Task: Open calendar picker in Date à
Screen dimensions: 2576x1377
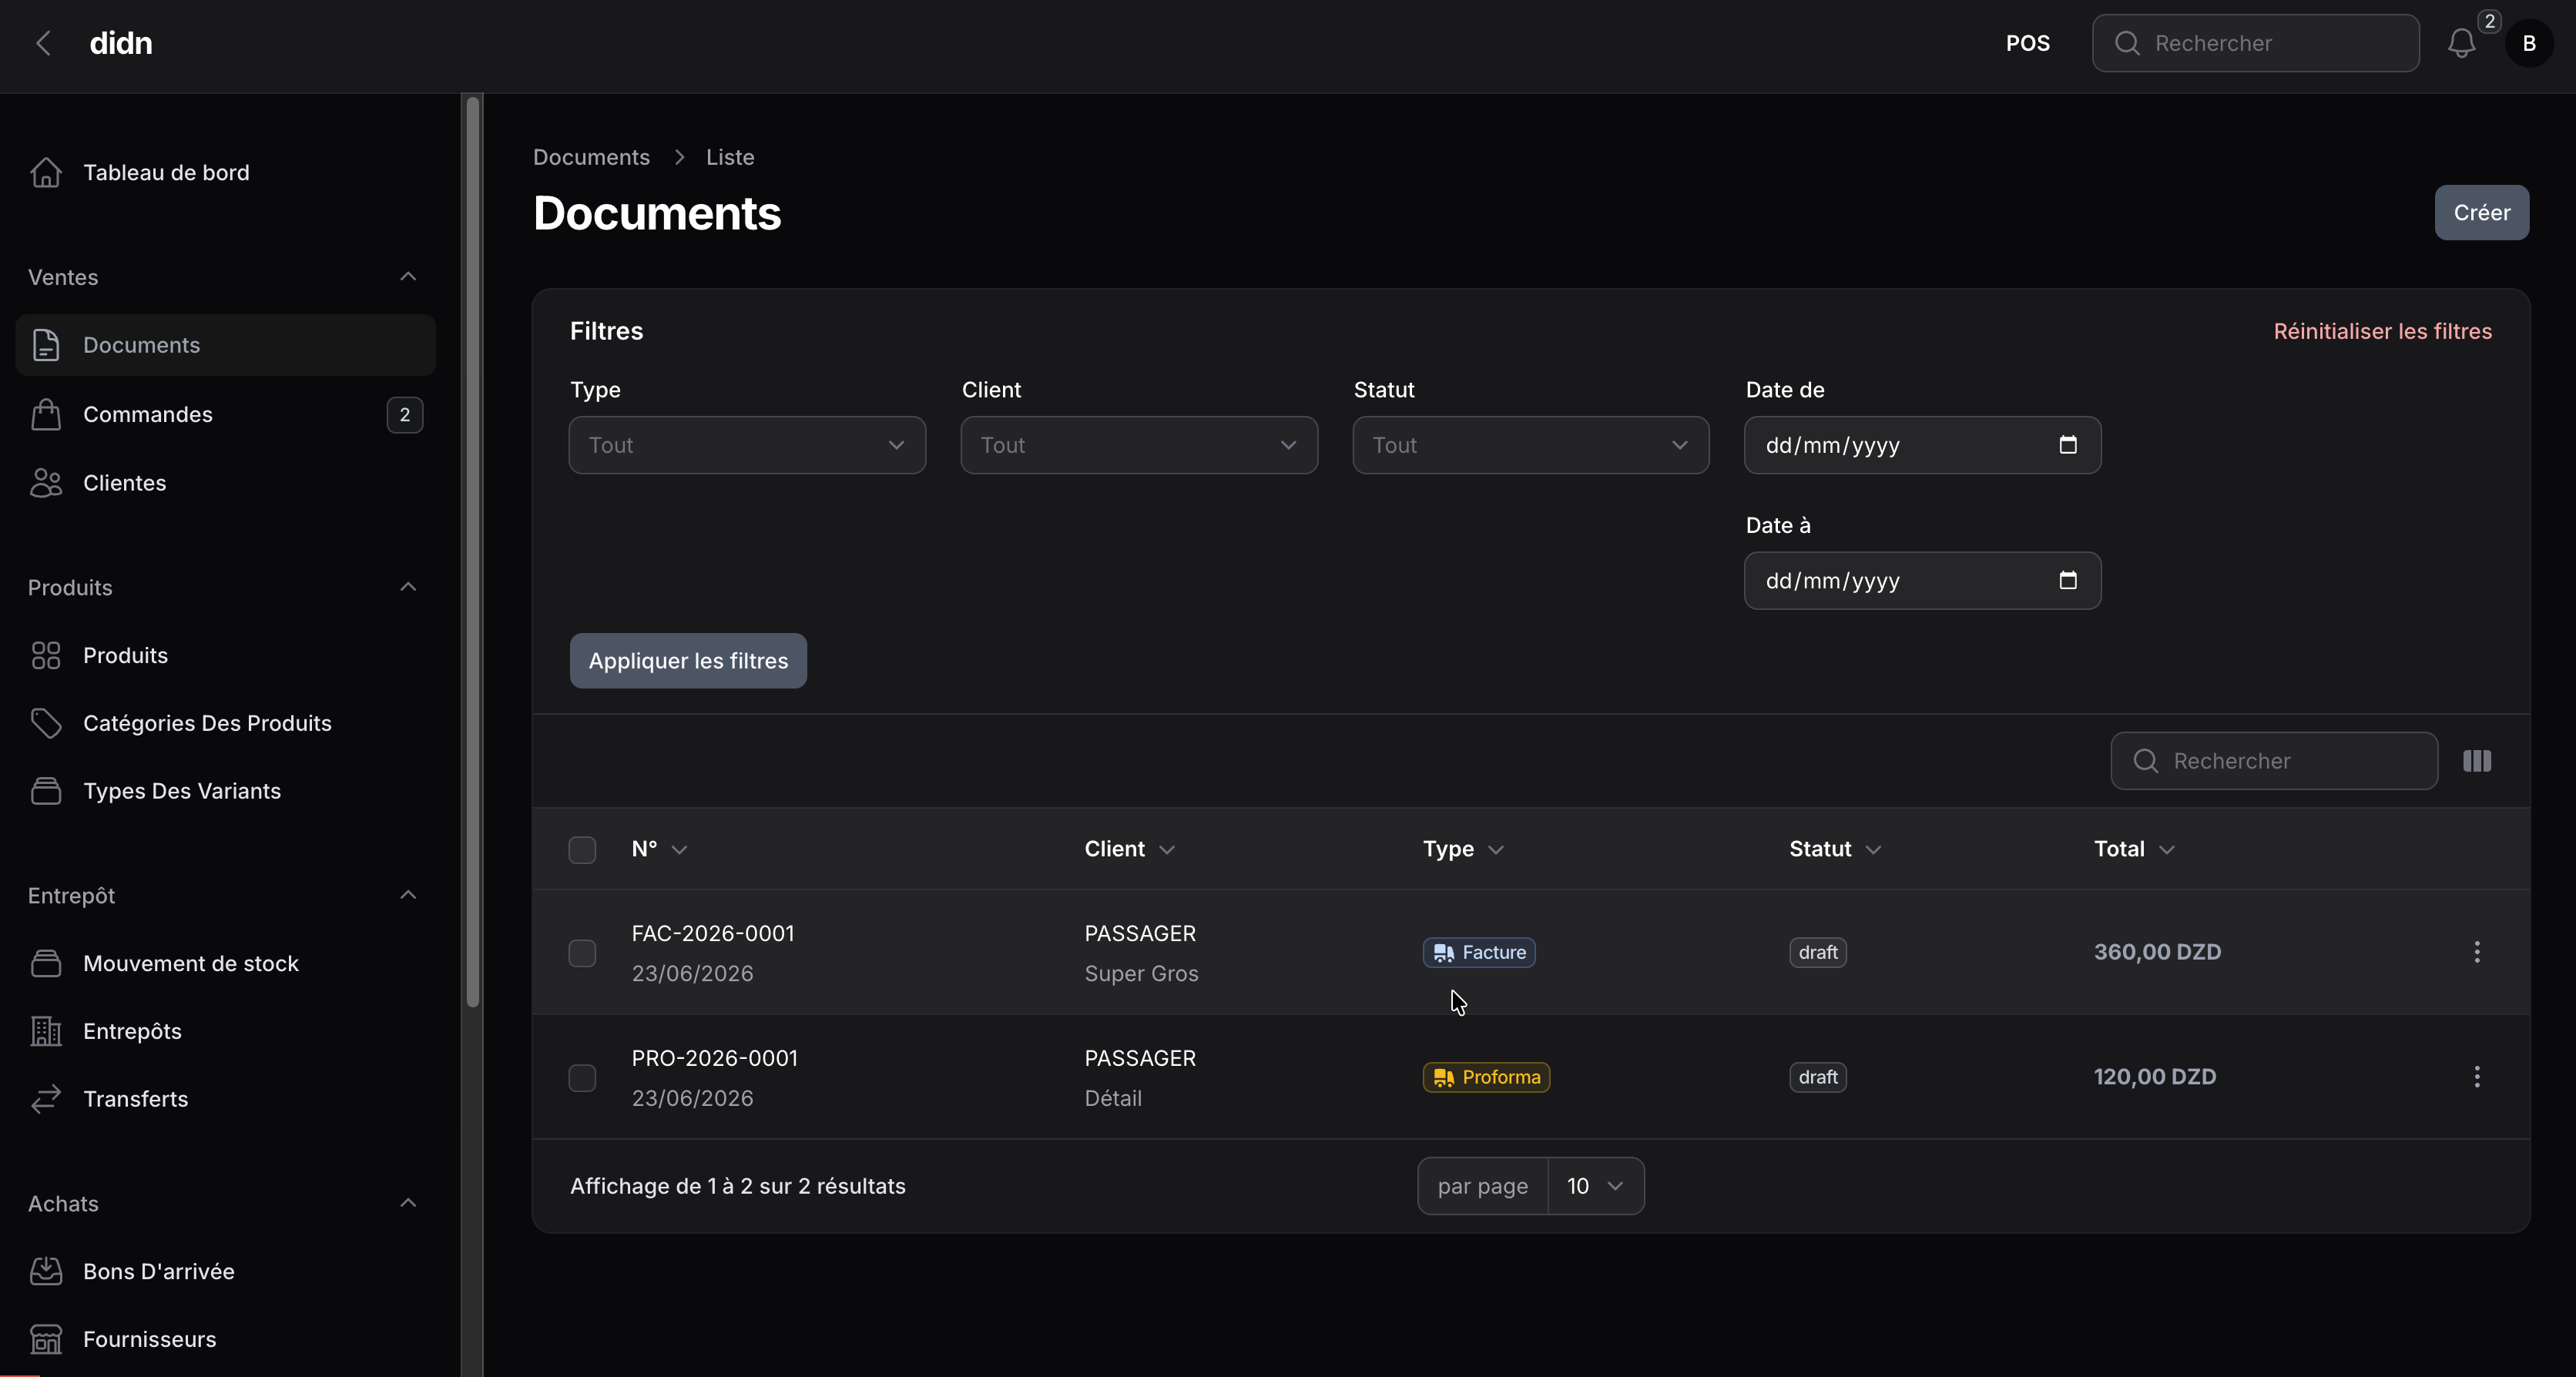Action: [2068, 581]
